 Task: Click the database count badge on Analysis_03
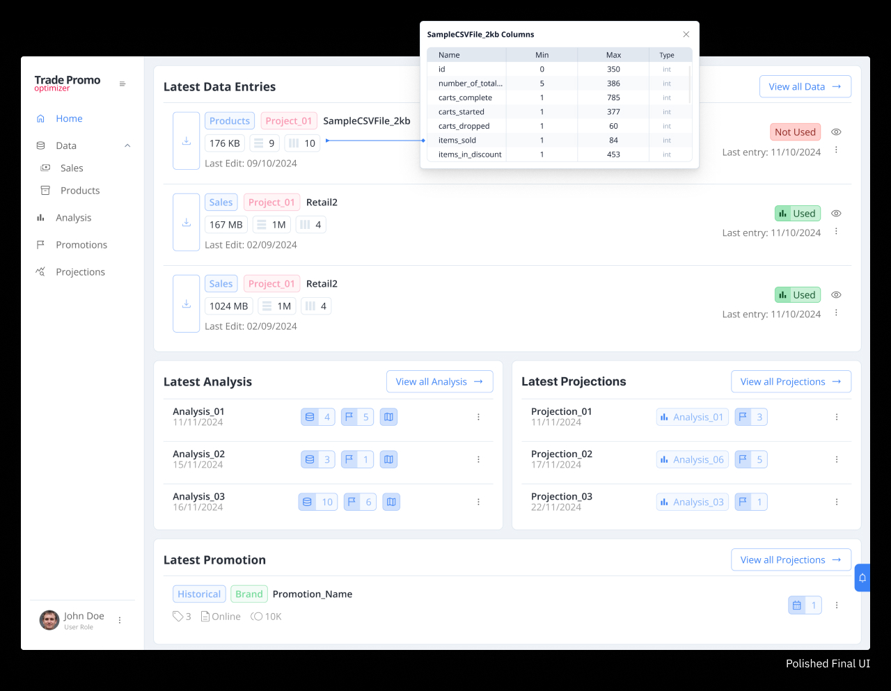pos(317,502)
